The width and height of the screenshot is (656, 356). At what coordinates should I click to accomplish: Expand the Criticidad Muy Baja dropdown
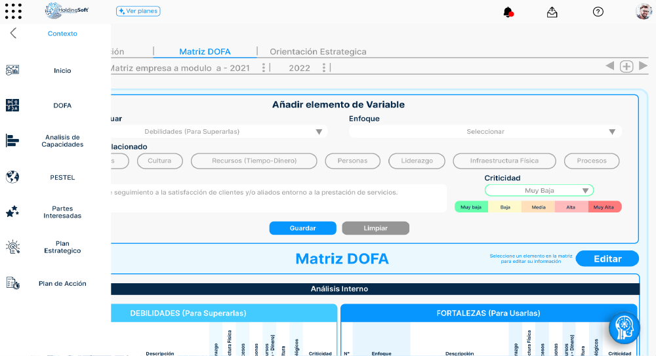tap(539, 190)
